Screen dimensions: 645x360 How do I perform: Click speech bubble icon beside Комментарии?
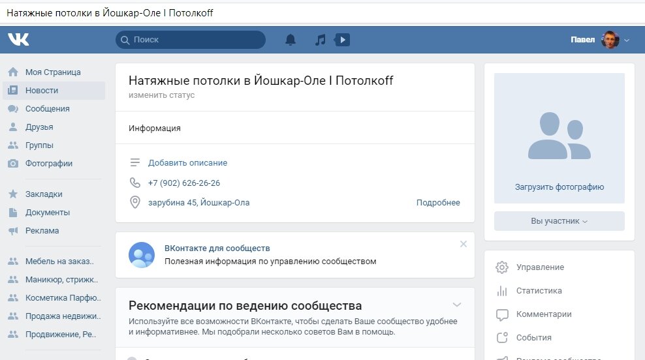click(x=502, y=315)
